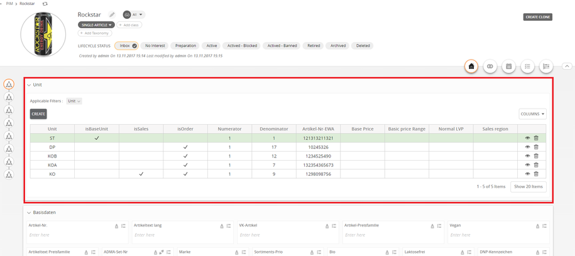575x256 pixels.
Task: Select cell with Artikel-Nr-EWA 121313211321
Action: point(318,138)
